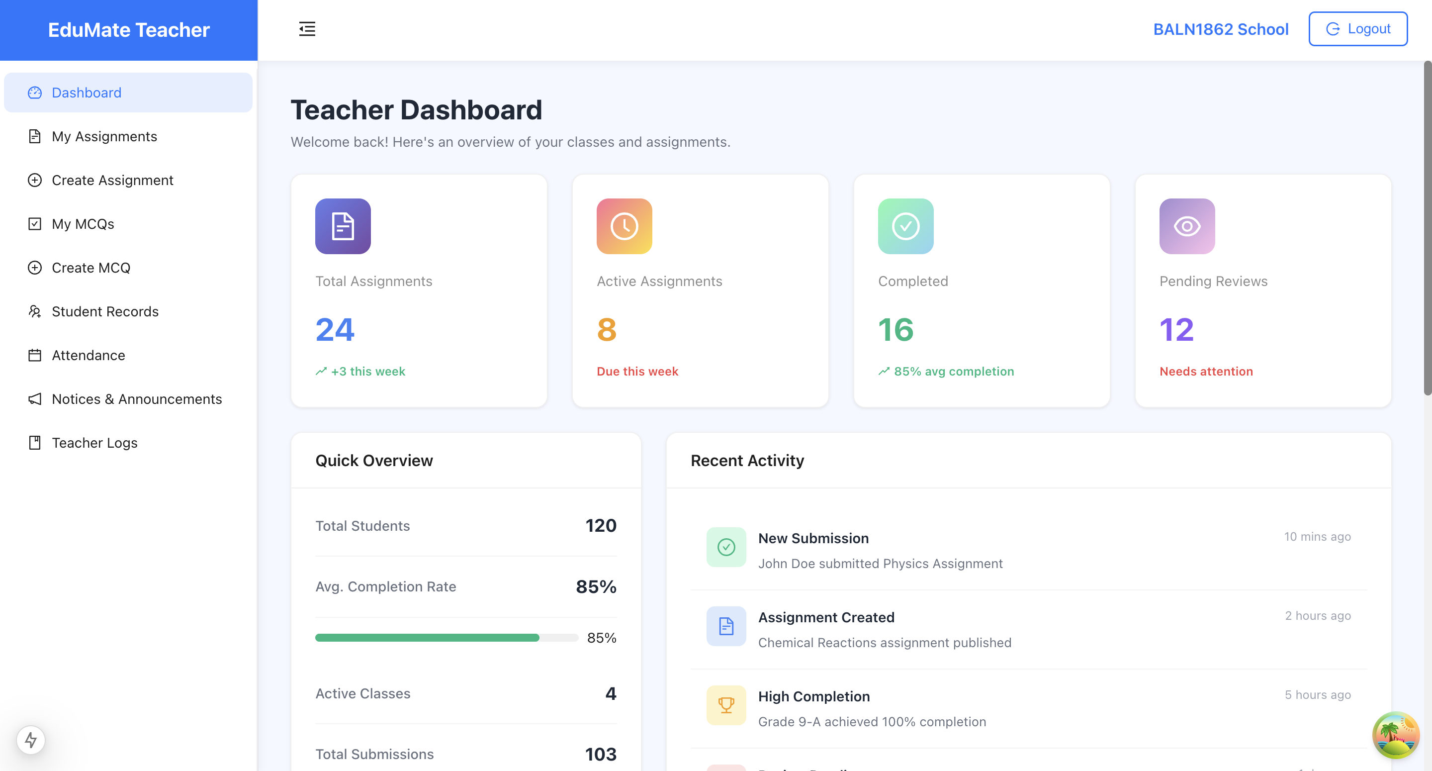Screen dimensions: 1432x771
Task: Click the lightning bolt quick-action button
Action: point(29,740)
